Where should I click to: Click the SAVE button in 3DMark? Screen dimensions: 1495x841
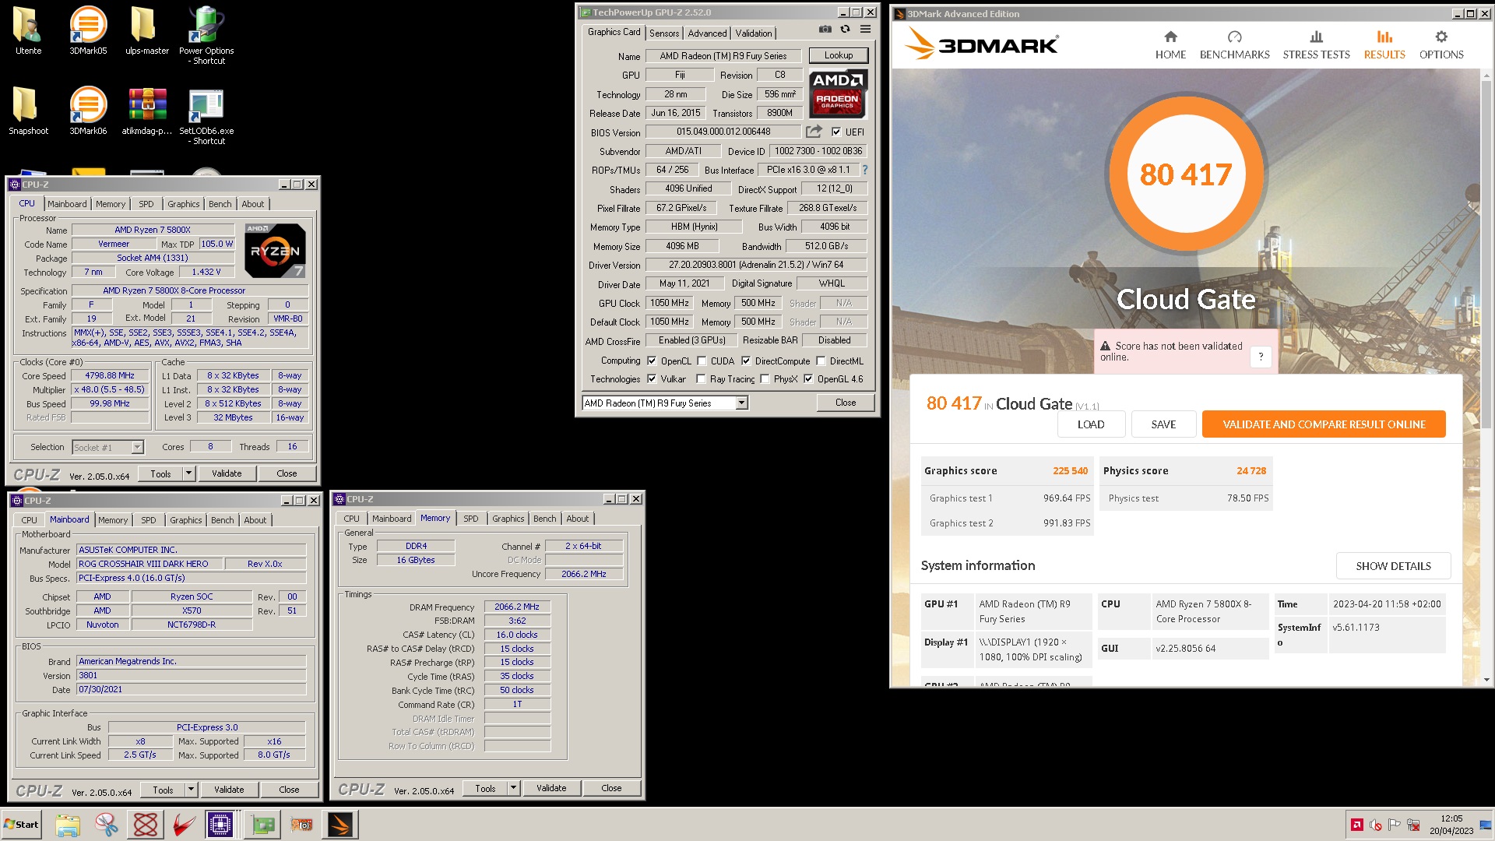(x=1163, y=424)
